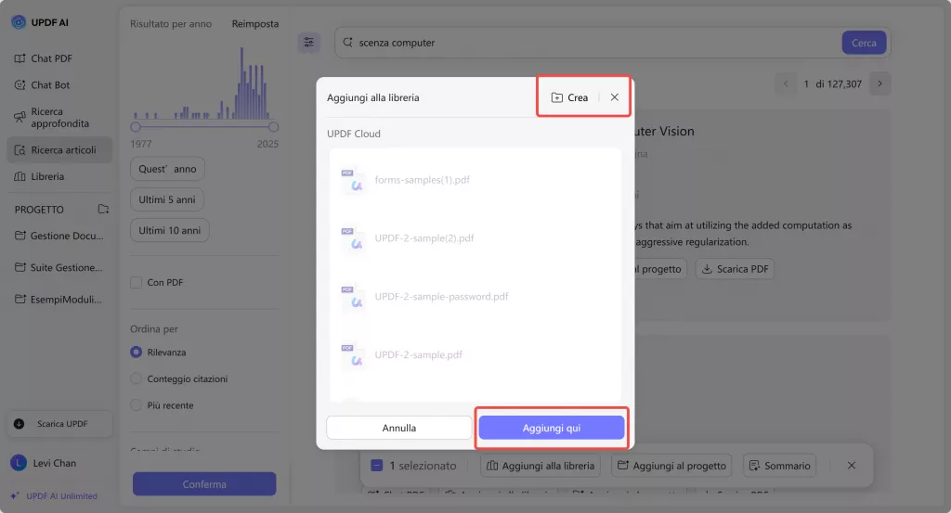Choose the Più recente sort option
This screenshot has width=951, height=513.
point(137,405)
